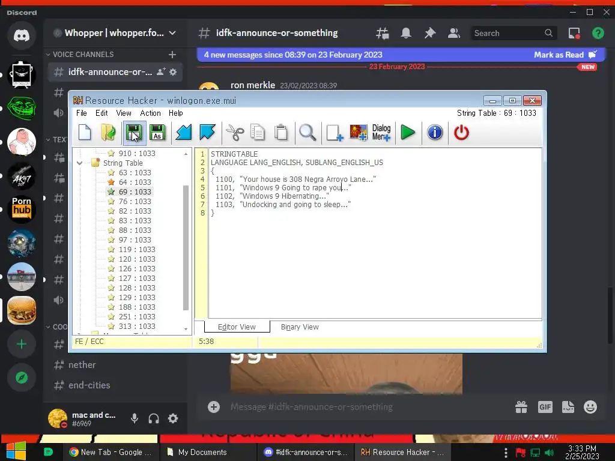
Task: Select tree item 910 : 1033
Action: pos(136,153)
